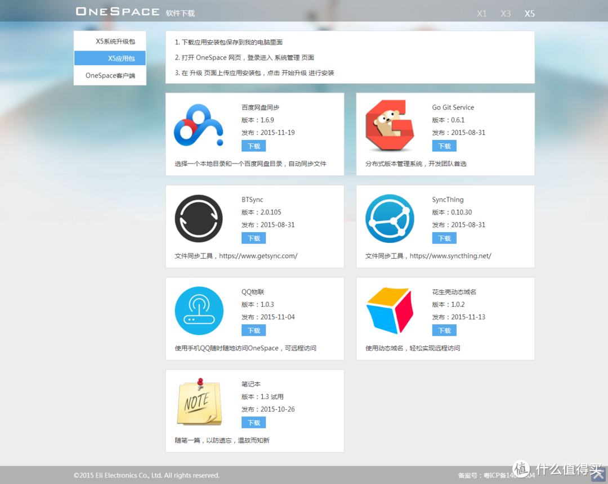Image resolution: width=608 pixels, height=484 pixels.
Task: Download the 笔记本 trial package
Action: click(x=253, y=422)
